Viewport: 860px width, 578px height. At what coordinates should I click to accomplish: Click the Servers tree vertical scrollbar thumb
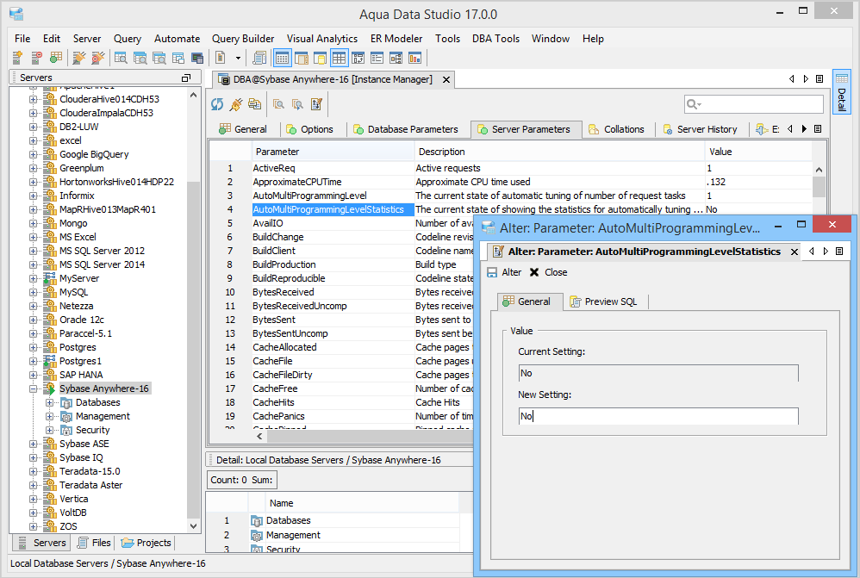click(x=193, y=349)
